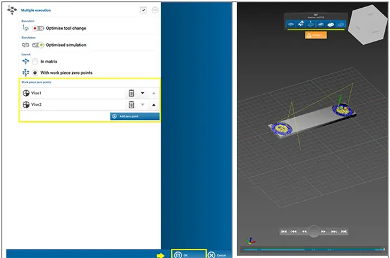Move Vise2 up in the list
390x258 pixels.
[153, 104]
